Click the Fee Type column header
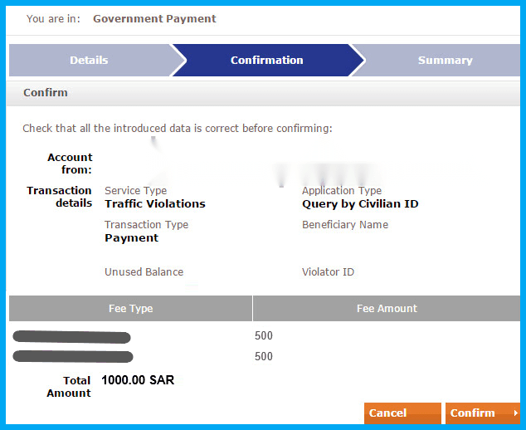Image resolution: width=526 pixels, height=430 pixels. (130, 308)
